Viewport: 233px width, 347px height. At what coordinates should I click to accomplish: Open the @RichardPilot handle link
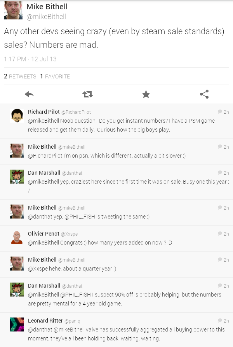click(76, 112)
